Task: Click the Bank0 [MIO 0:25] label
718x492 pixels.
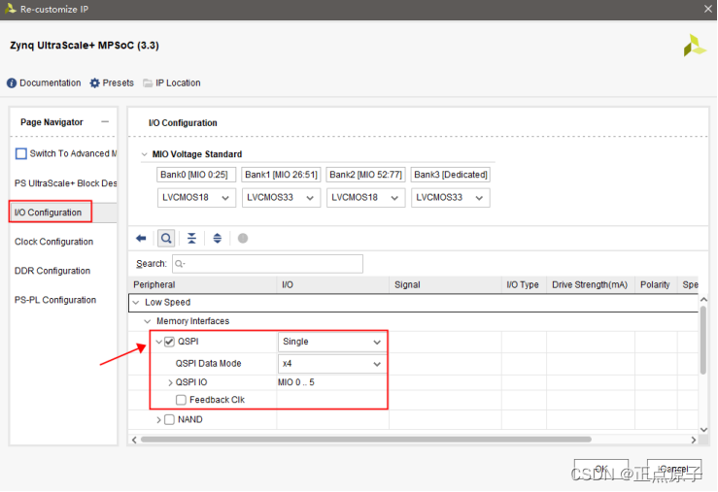Action: [196, 175]
